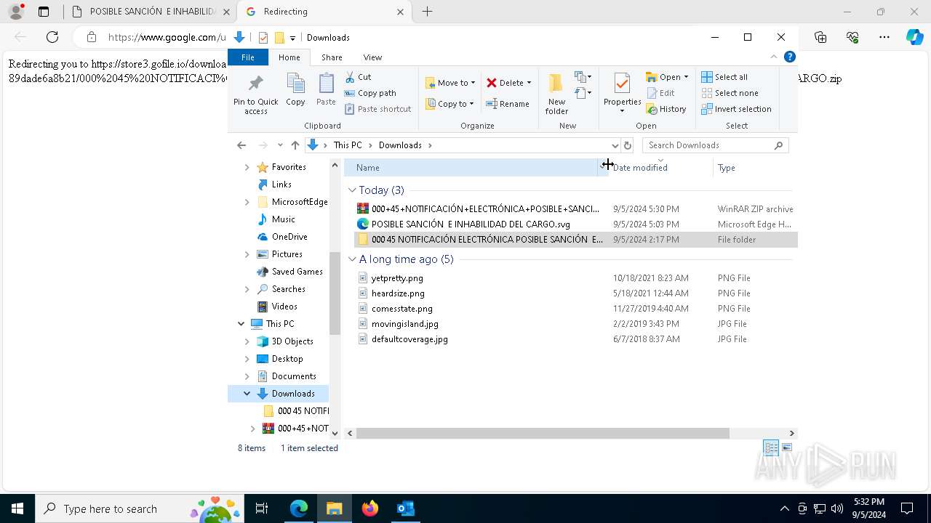The image size is (931, 523).
Task: Open a new Edge tab
Action: point(428,12)
